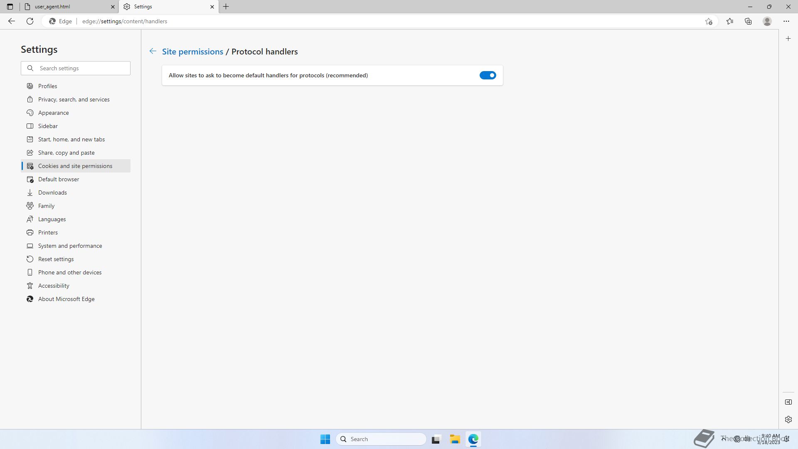
Task: Go back using the arrow beside Site permissions
Action: click(x=153, y=51)
